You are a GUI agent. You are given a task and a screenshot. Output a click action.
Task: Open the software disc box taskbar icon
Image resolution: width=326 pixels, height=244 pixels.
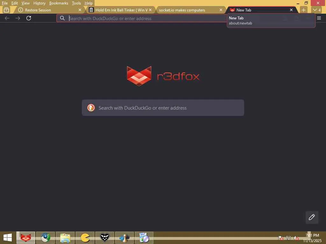[x=144, y=238]
